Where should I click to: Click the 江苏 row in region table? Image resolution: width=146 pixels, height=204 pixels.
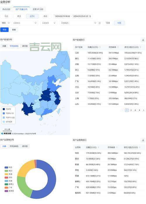point(109,53)
